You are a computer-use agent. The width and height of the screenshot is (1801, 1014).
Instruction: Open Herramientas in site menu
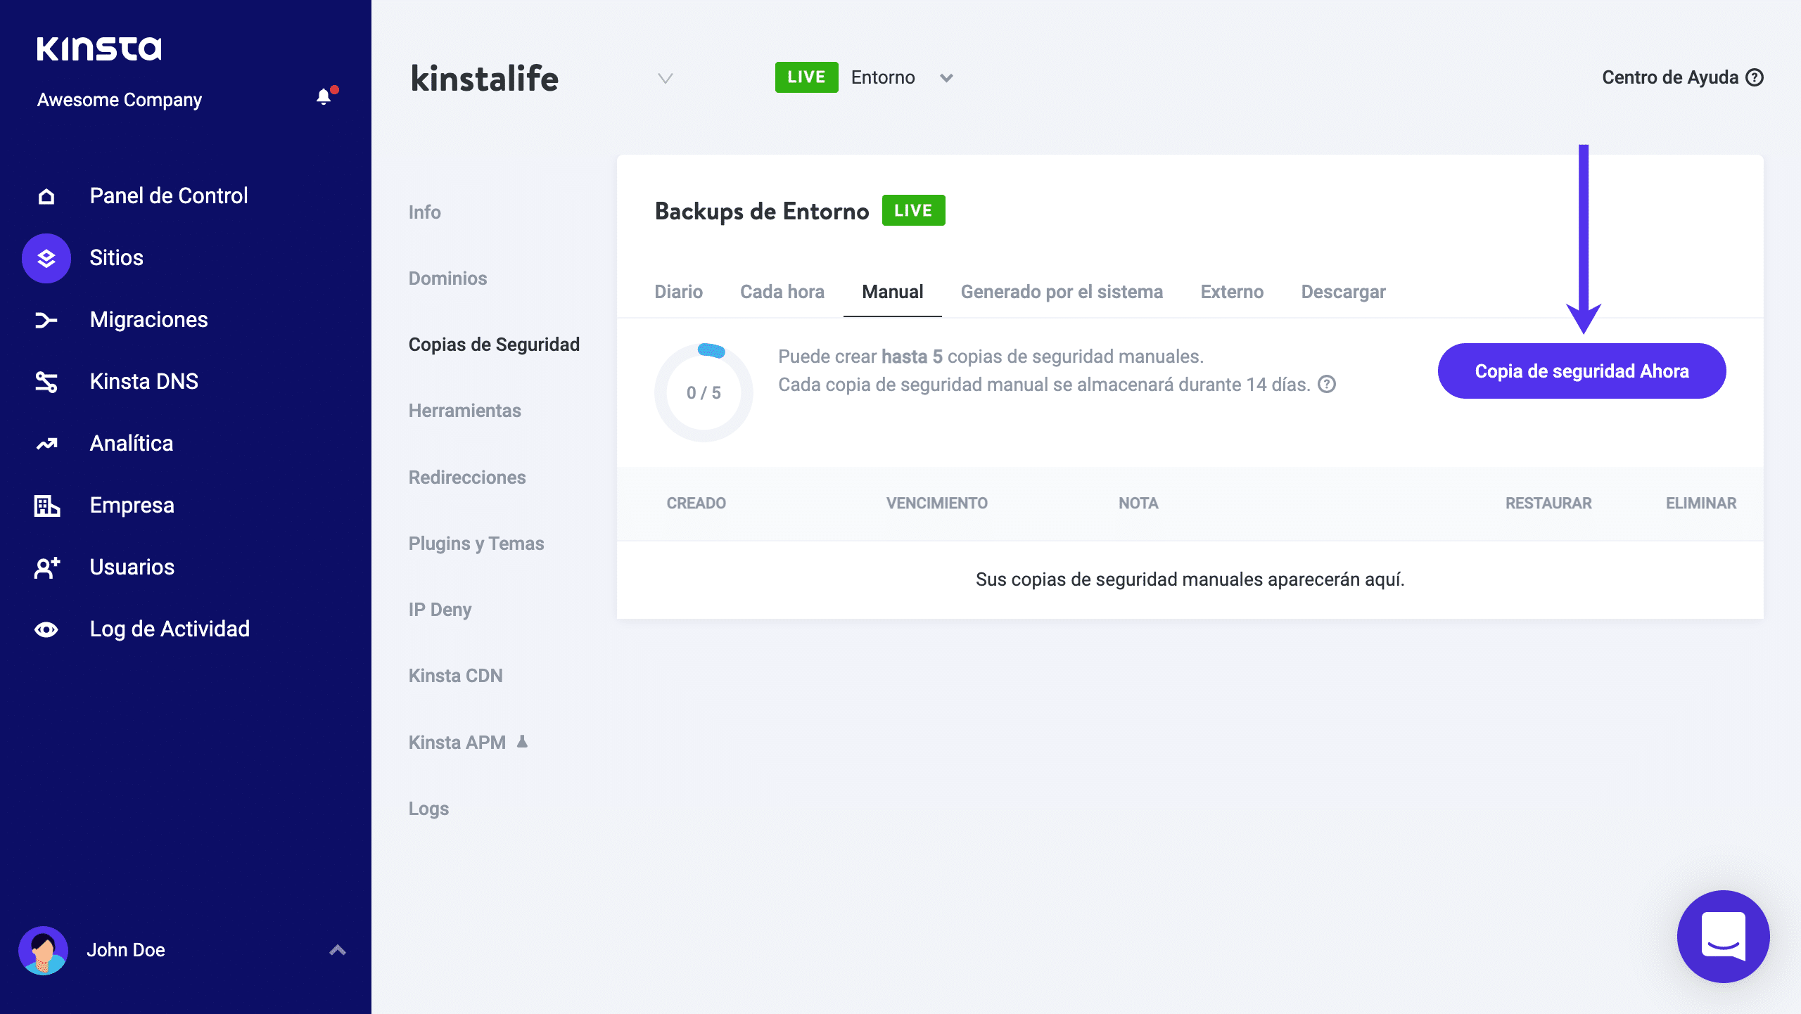464,411
